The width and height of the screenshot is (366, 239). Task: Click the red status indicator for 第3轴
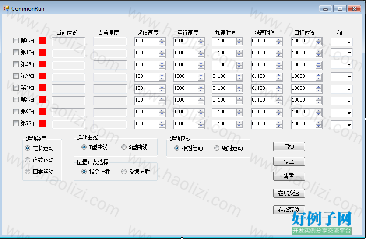pos(43,76)
